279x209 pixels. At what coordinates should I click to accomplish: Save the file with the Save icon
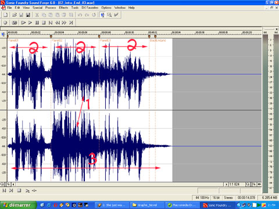(22, 15)
